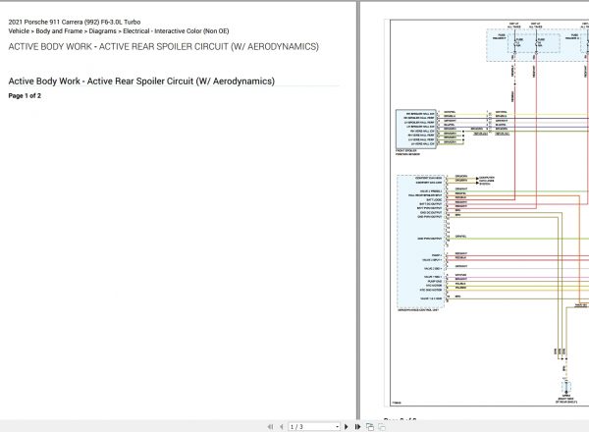Click the Diagrams breadcrumb text
Image resolution: width=589 pixels, height=432 pixels.
point(102,31)
